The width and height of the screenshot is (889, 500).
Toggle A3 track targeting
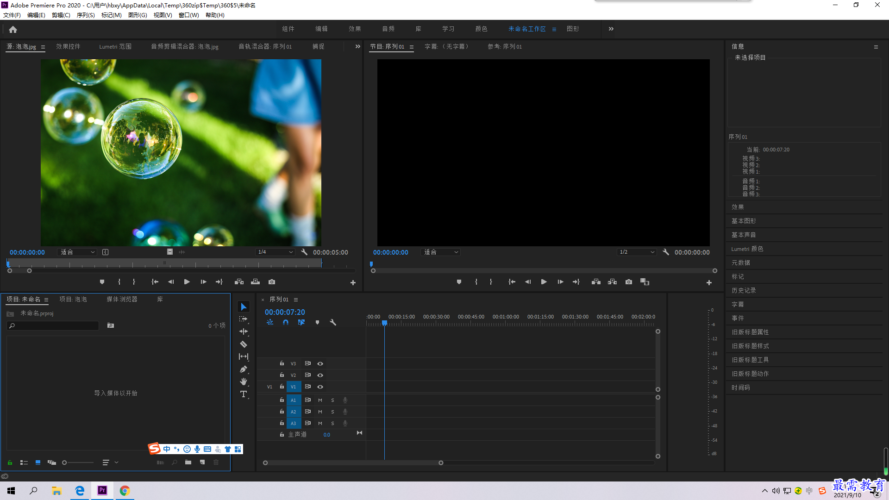coord(293,423)
